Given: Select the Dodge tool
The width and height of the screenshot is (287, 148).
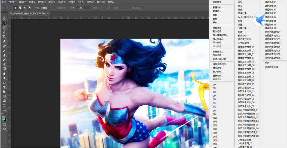Looking at the screenshot, I should tap(4, 78).
